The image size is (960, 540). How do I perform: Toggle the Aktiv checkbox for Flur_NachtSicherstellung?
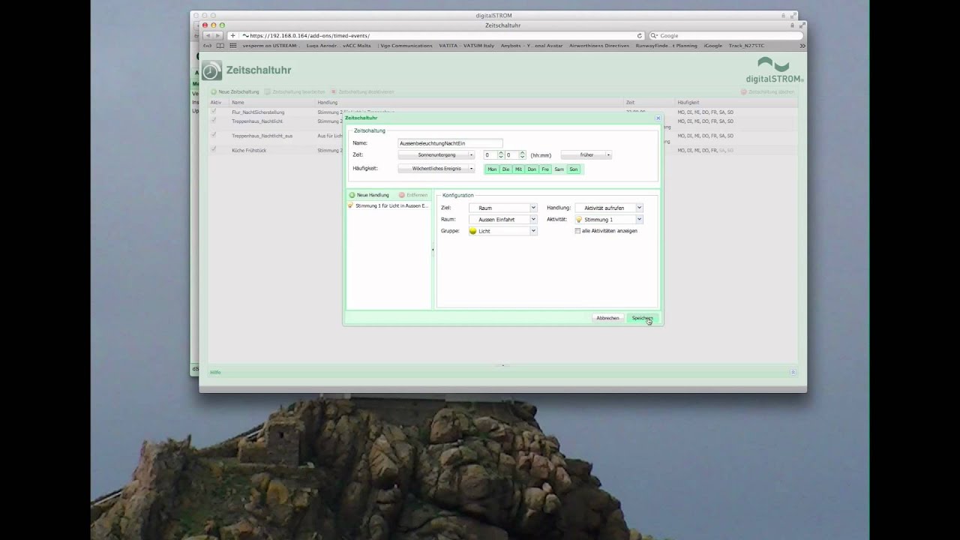coord(214,112)
